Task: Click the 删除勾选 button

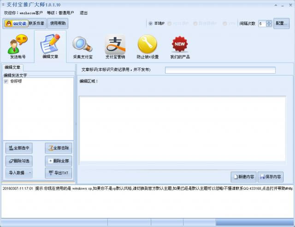Action: (x=19, y=161)
